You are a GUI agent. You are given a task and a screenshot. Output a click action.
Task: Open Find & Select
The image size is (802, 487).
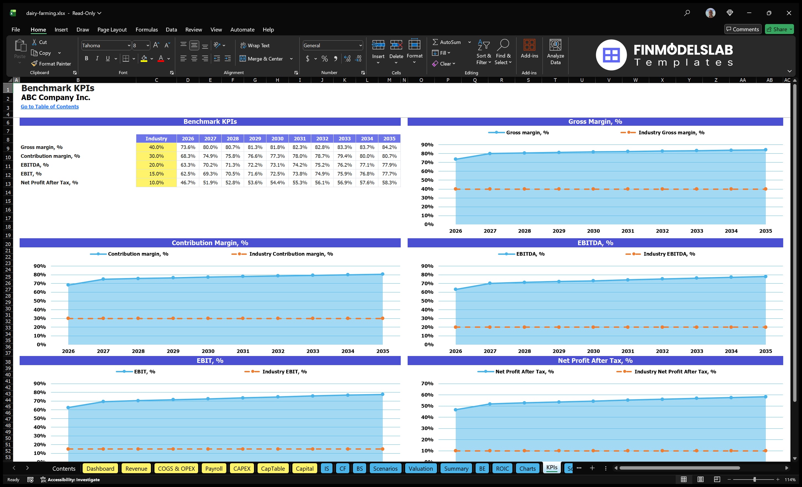pos(503,51)
